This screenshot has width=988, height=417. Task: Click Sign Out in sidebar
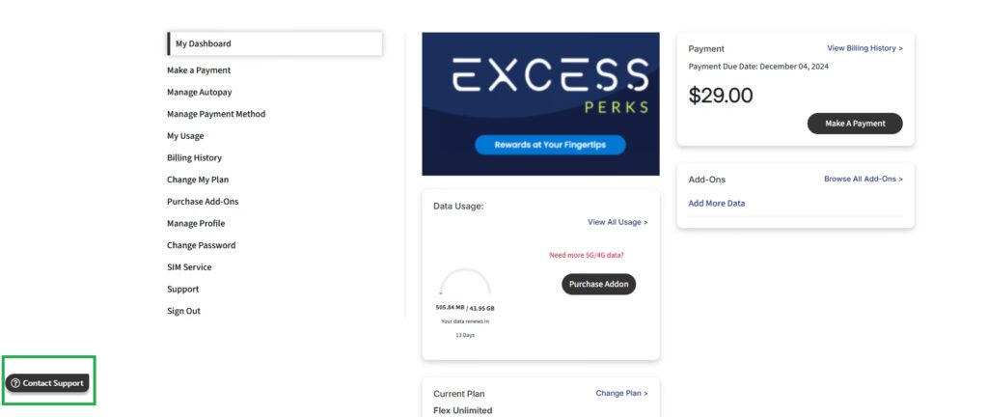(x=183, y=311)
